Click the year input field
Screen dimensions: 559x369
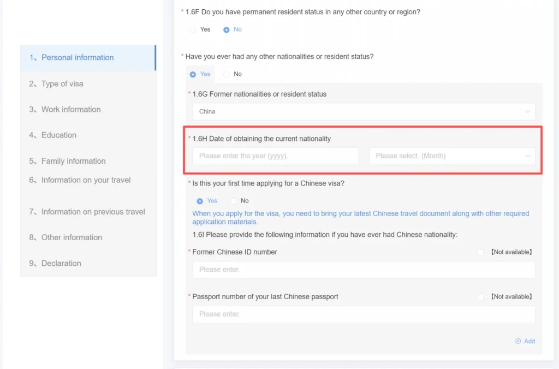coord(275,156)
